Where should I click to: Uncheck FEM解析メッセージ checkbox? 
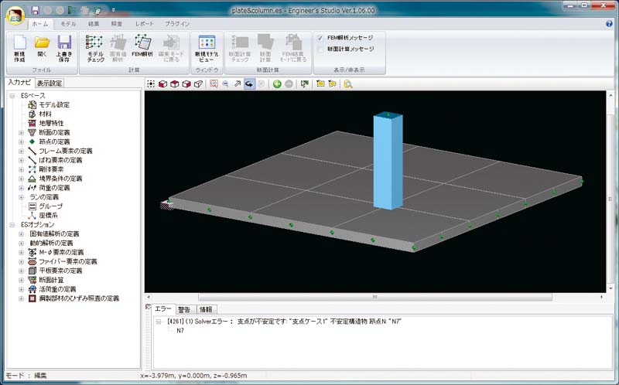pos(320,38)
